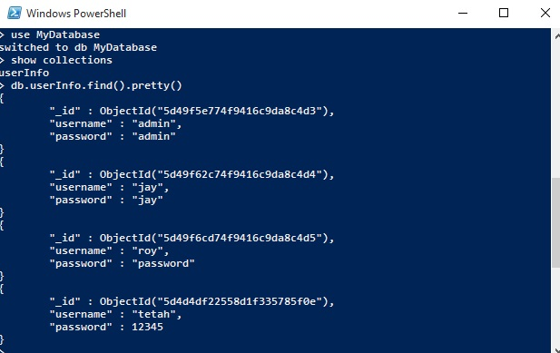
Task: Click the password value 12345
Action: point(148,327)
